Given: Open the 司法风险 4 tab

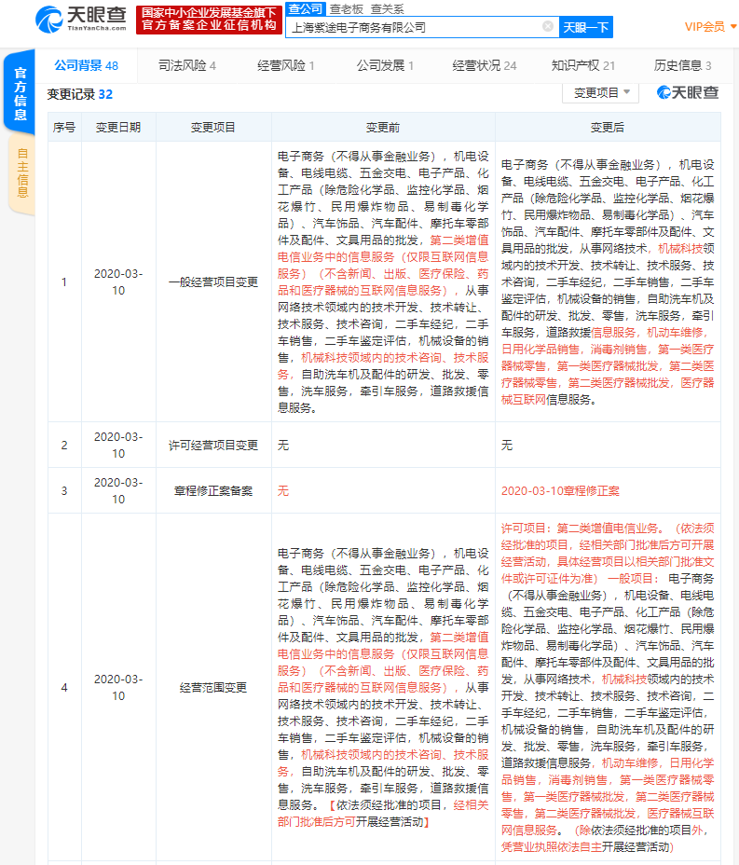Looking at the screenshot, I should (187, 65).
